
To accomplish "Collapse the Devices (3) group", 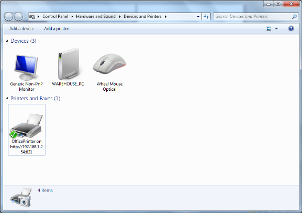I will (x=7, y=41).
